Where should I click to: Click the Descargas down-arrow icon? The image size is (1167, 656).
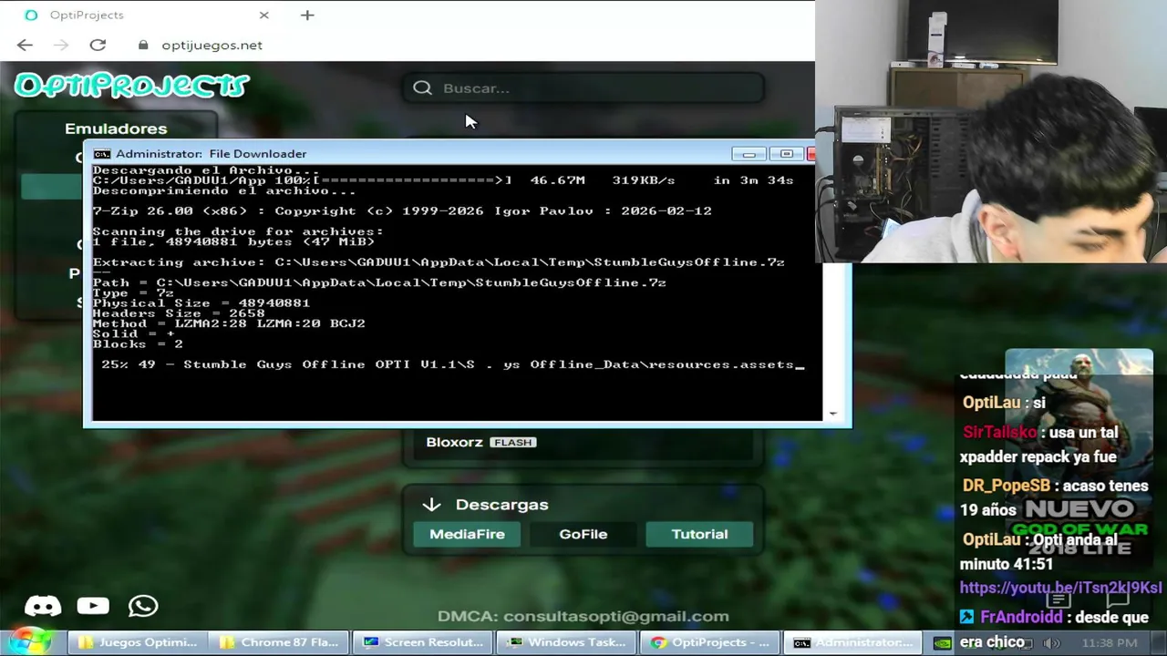431,505
